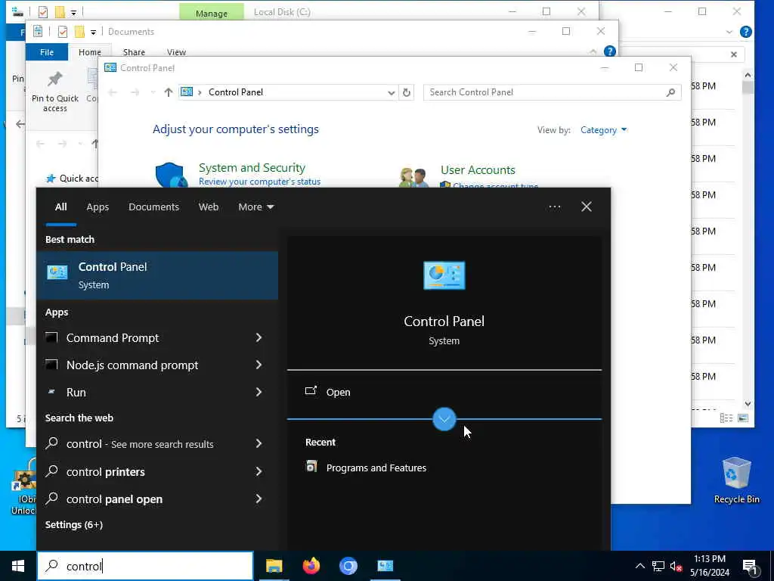Open the System and Security link
The image size is (774, 581).
tap(252, 167)
